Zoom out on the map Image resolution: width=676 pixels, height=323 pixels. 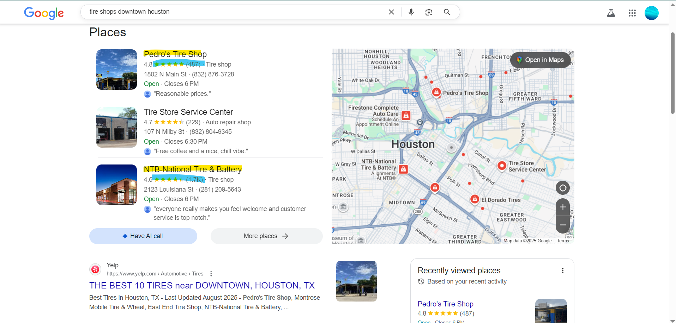(x=563, y=225)
